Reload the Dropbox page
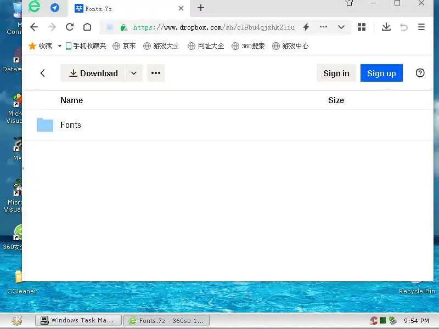 click(70, 27)
